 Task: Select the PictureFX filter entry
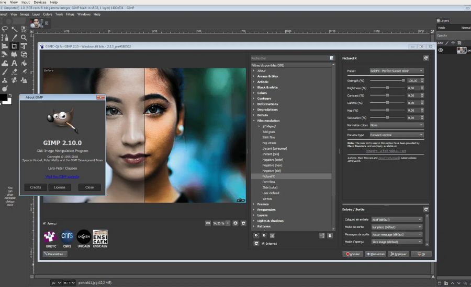pos(268,176)
